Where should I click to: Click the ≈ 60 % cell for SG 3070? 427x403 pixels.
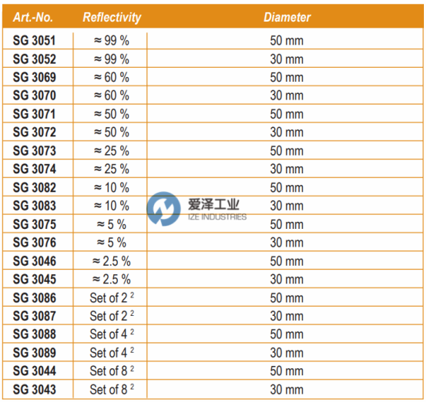tap(112, 96)
